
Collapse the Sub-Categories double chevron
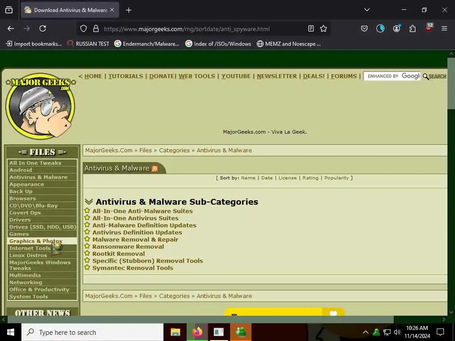coord(89,202)
